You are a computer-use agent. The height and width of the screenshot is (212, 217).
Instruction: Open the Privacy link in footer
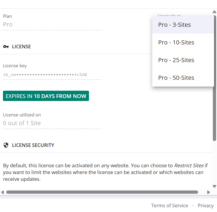pyautogui.click(x=205, y=206)
